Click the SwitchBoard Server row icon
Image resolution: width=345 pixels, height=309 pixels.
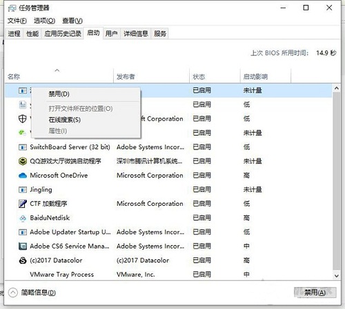point(23,147)
